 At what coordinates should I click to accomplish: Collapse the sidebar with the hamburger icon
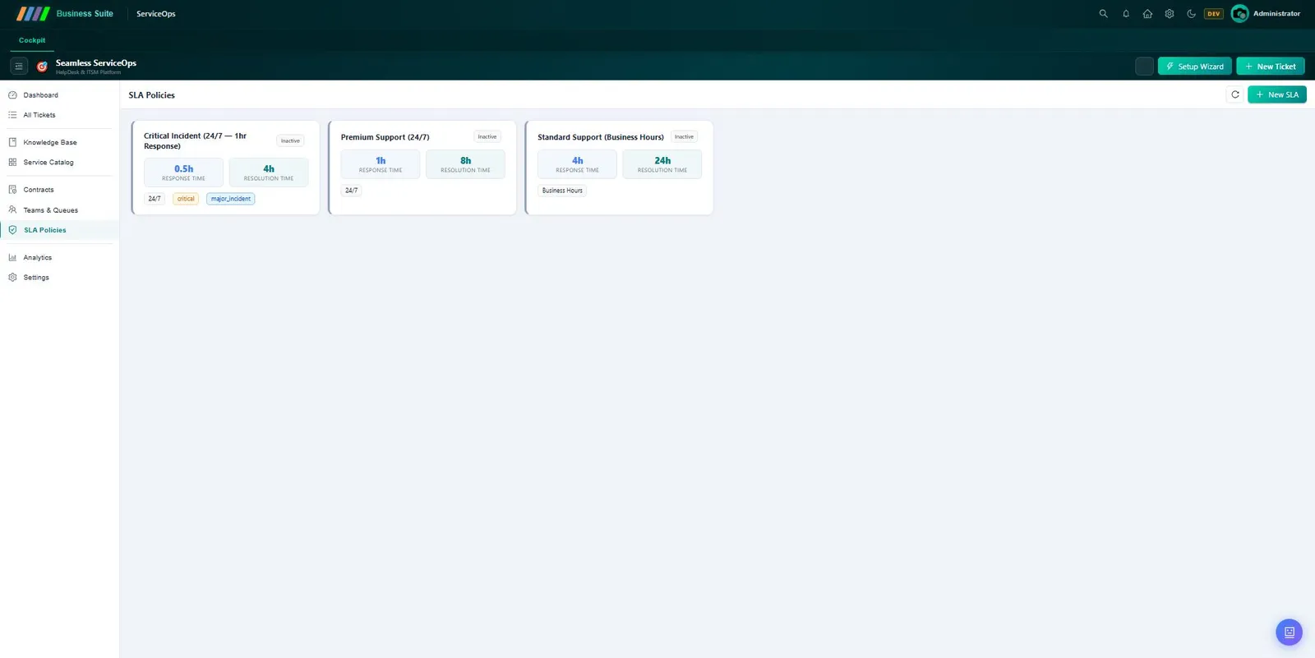coord(19,67)
